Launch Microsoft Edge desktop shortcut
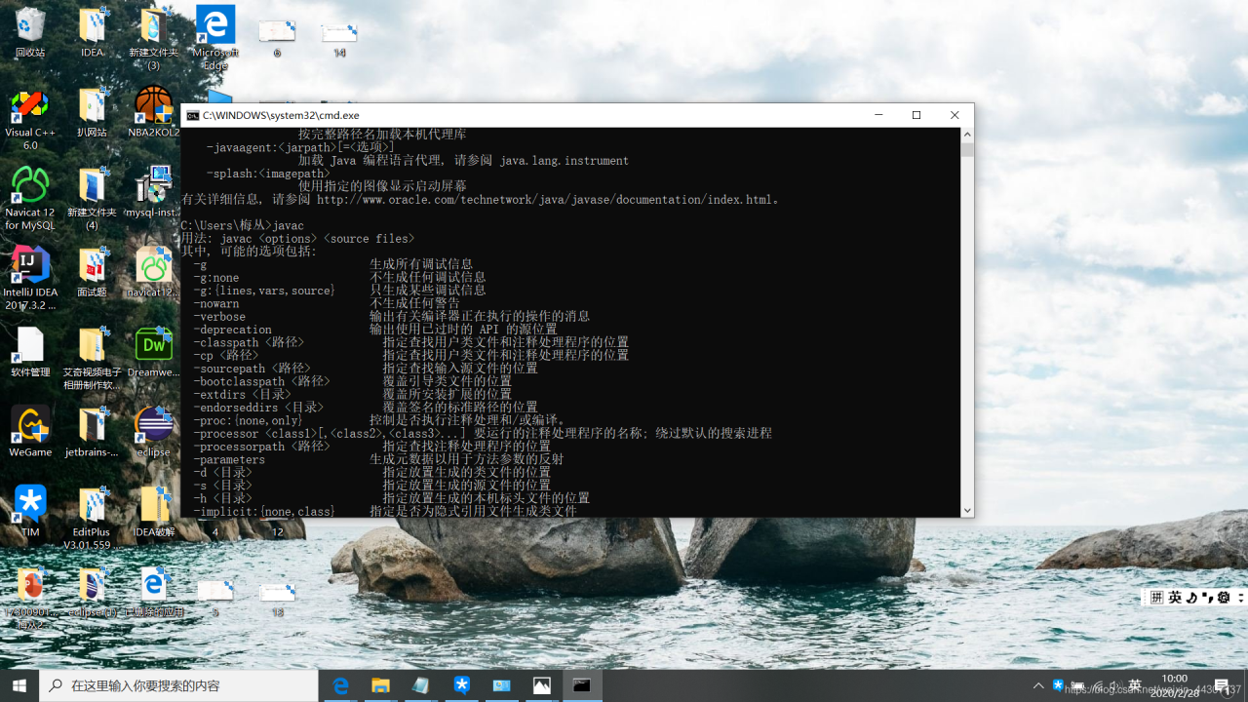Screen dimensions: 1248x702 [x=215, y=38]
